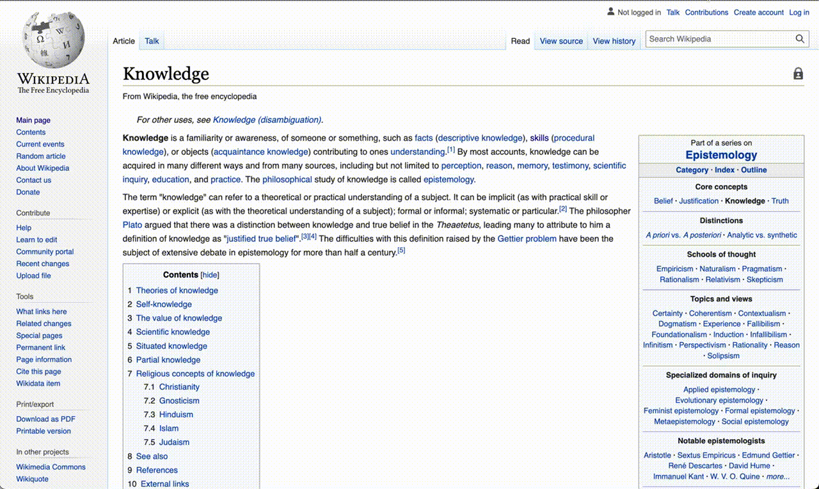Jump to the Judaism subsection

[x=174, y=442]
